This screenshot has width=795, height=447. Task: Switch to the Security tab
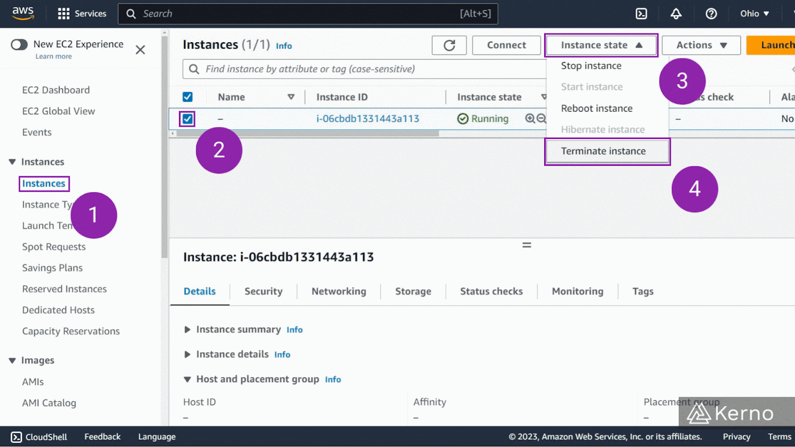[x=263, y=292]
